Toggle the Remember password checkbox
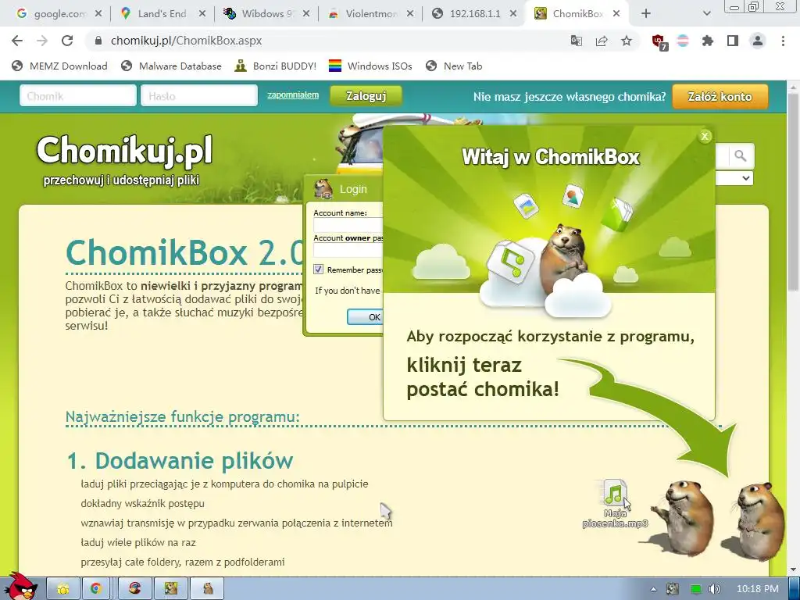 [319, 270]
